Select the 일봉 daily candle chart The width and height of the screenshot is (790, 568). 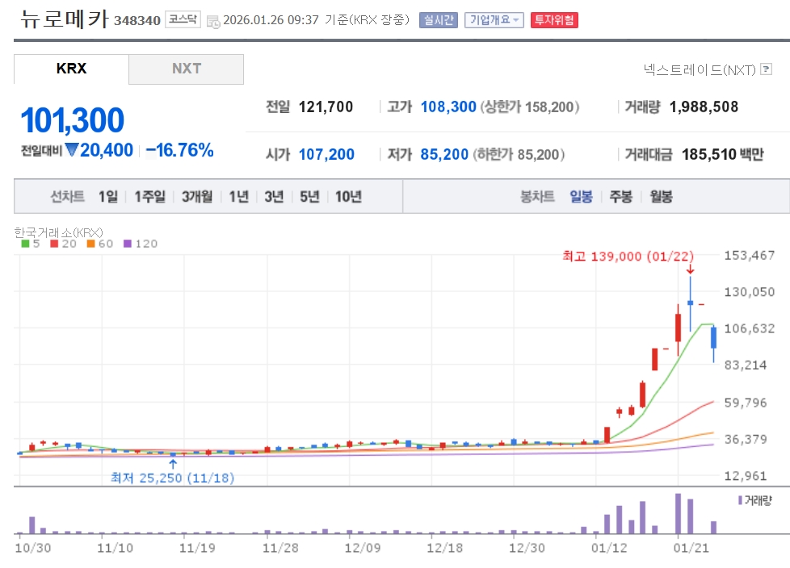pyautogui.click(x=581, y=197)
